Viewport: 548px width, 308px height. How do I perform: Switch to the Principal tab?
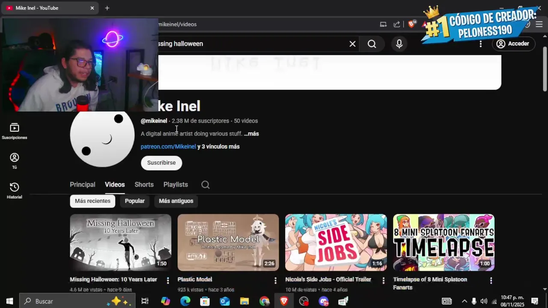pos(83,185)
